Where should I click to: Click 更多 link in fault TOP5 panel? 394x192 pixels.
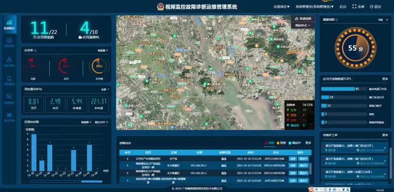tap(385, 79)
